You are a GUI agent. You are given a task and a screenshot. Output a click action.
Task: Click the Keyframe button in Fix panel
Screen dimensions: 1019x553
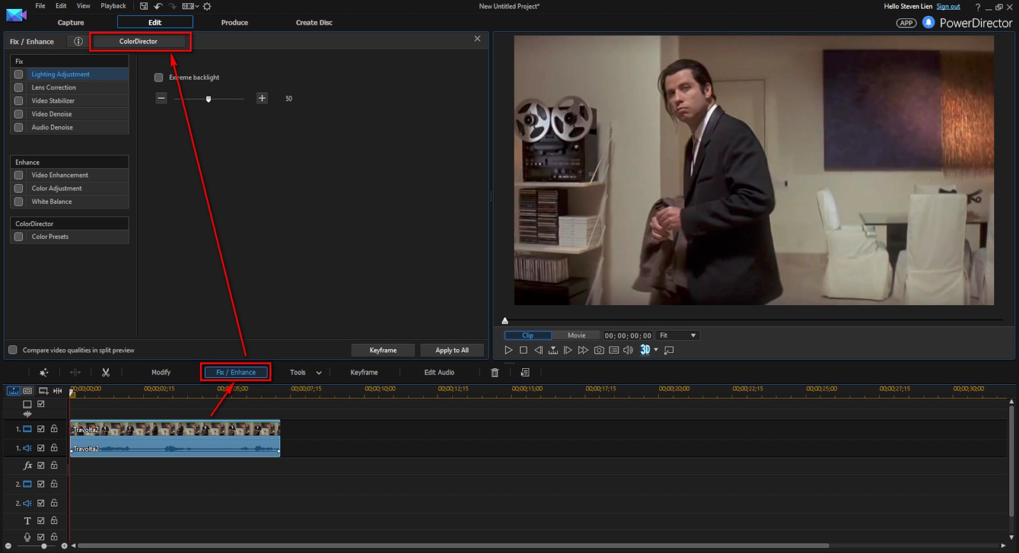click(383, 350)
